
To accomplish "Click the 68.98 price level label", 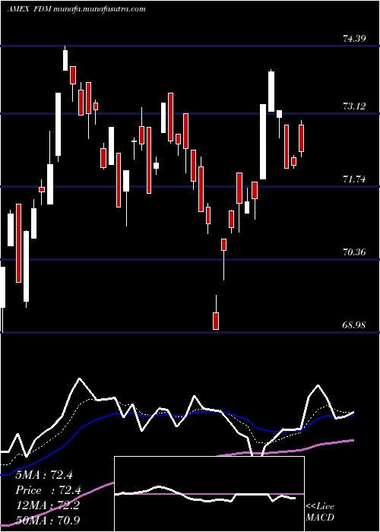I will click(x=354, y=325).
